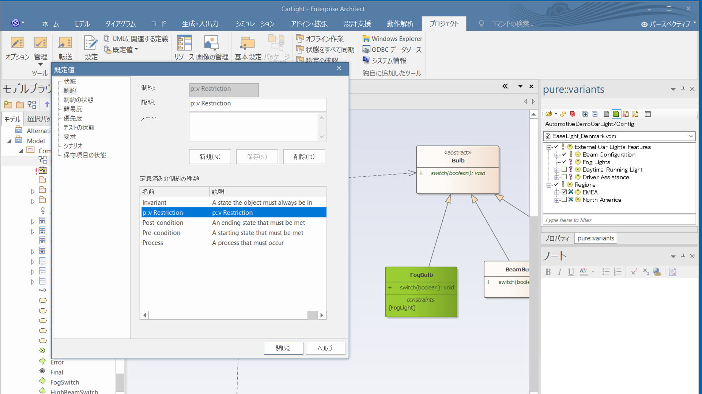702x394 pixels.
Task: Click the ノート text area
Action: [x=254, y=127]
